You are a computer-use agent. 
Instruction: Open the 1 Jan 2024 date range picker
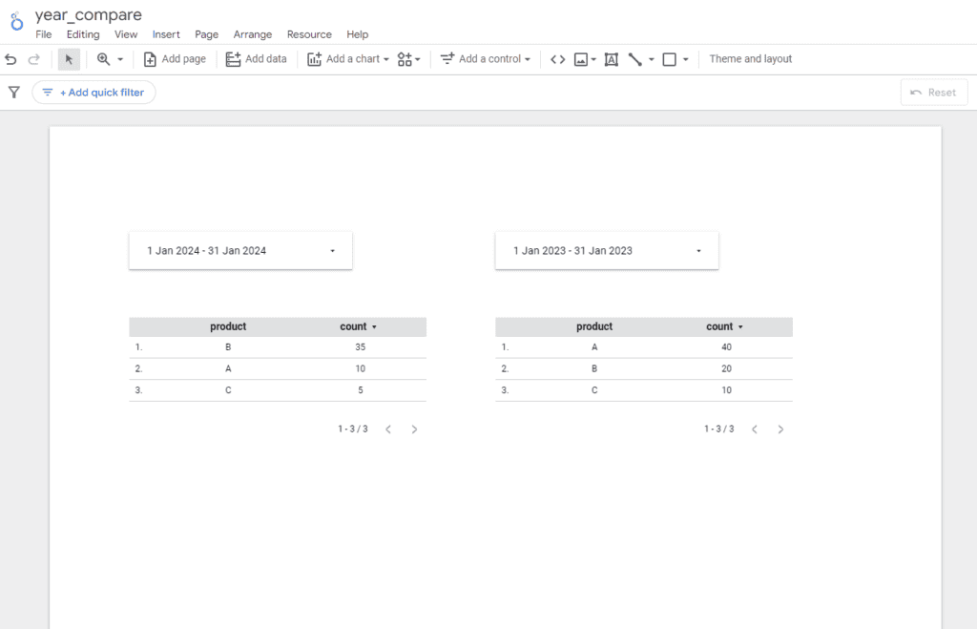(x=240, y=251)
